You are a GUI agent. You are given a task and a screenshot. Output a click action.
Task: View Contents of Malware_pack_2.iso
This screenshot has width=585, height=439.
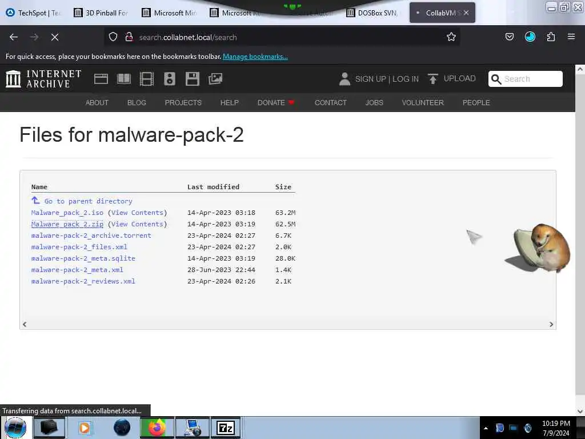pos(137,213)
